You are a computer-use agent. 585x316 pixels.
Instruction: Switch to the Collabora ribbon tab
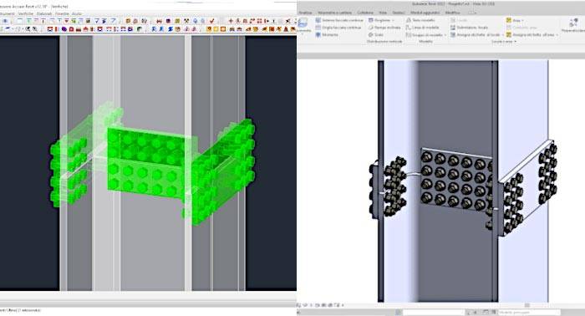coord(365,13)
